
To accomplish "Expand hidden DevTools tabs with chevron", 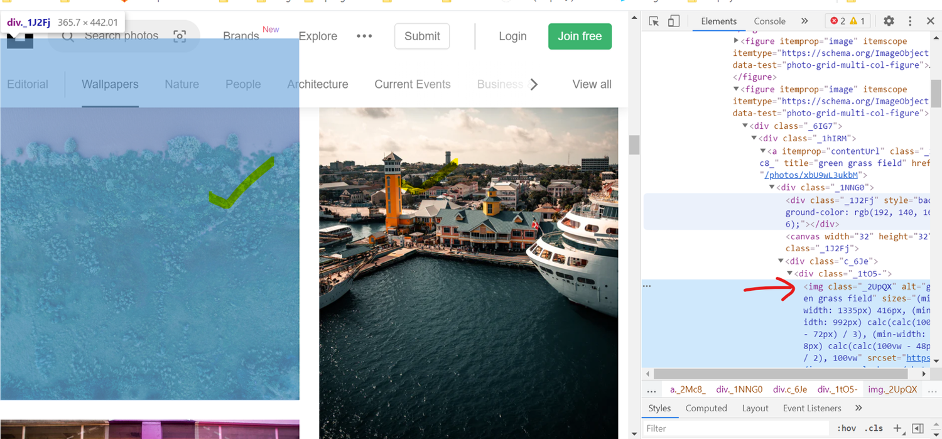I will coord(804,21).
